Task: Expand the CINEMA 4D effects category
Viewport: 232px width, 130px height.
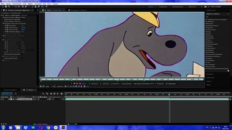Action: click(x=206, y=22)
